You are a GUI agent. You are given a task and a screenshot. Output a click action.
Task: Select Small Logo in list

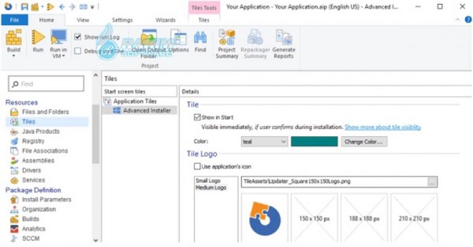pyautogui.click(x=208, y=180)
